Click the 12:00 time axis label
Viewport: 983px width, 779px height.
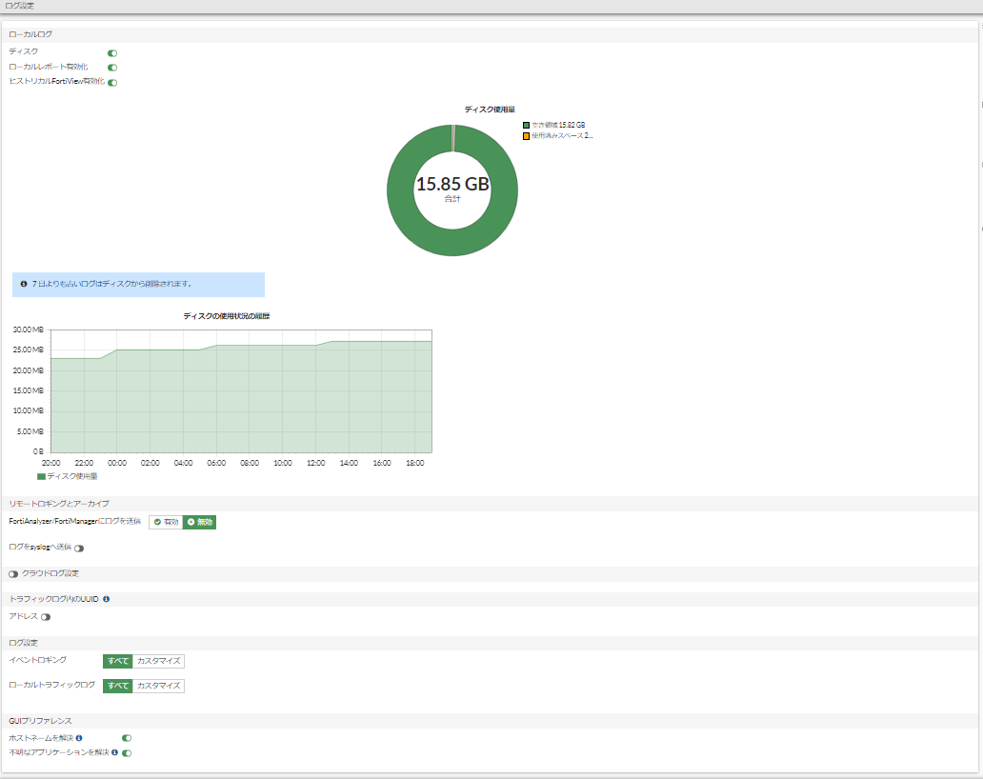316,463
